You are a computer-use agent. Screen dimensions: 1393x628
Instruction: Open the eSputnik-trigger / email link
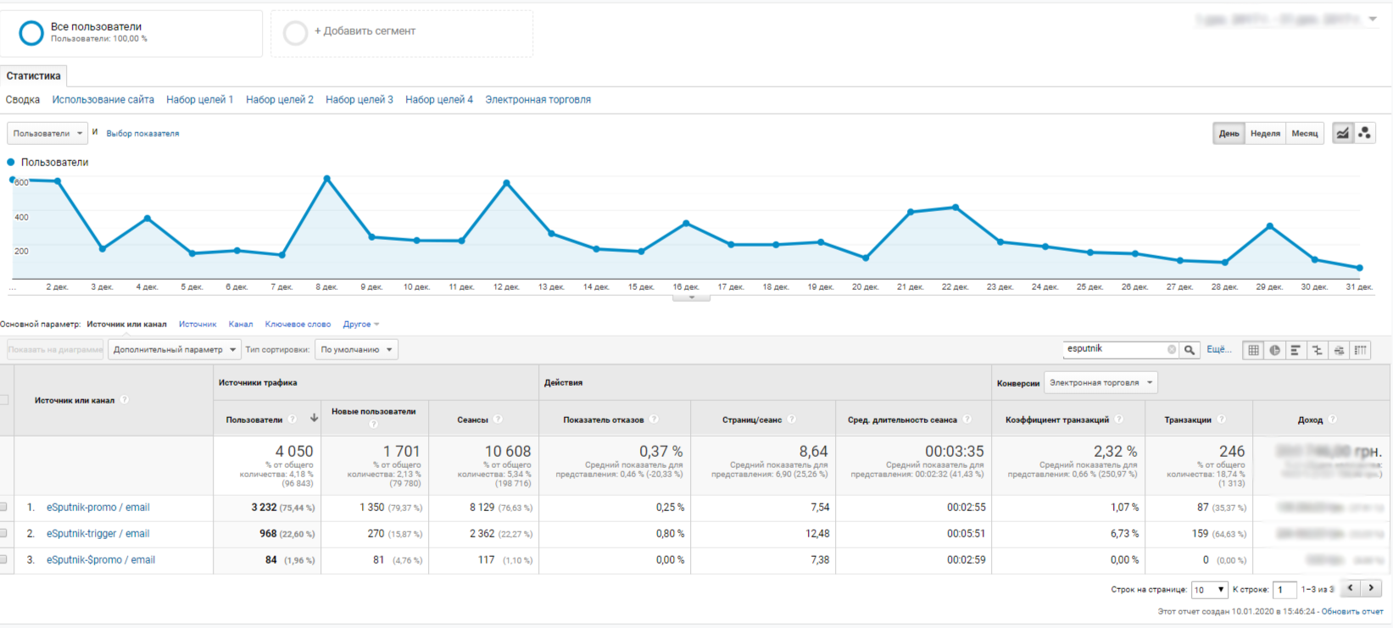tap(98, 534)
